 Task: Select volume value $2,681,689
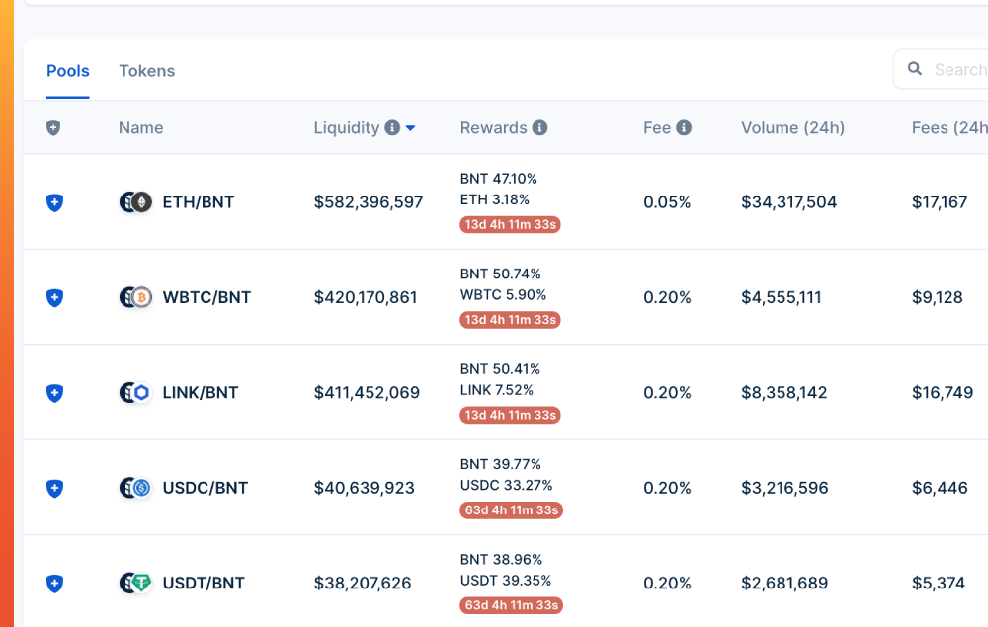coord(784,583)
